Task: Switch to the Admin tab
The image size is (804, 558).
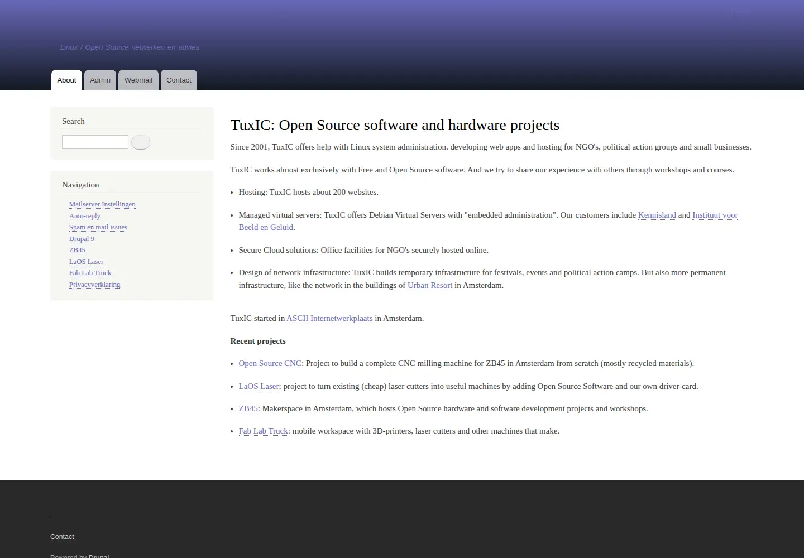Action: pyautogui.click(x=100, y=80)
